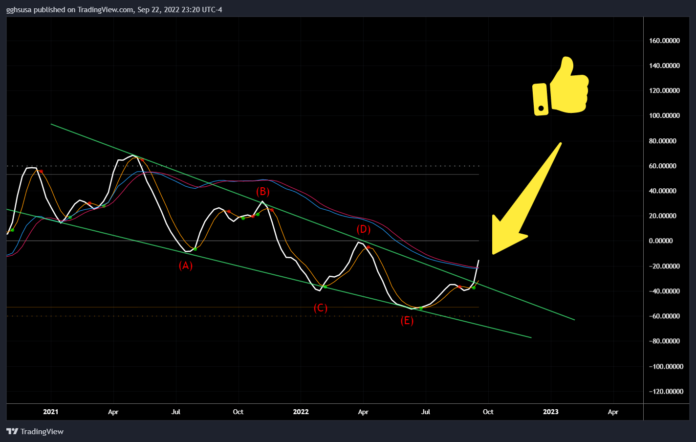Image resolution: width=696 pixels, height=442 pixels.
Task: Click the 2021 label on time axis
Action: [51, 412]
